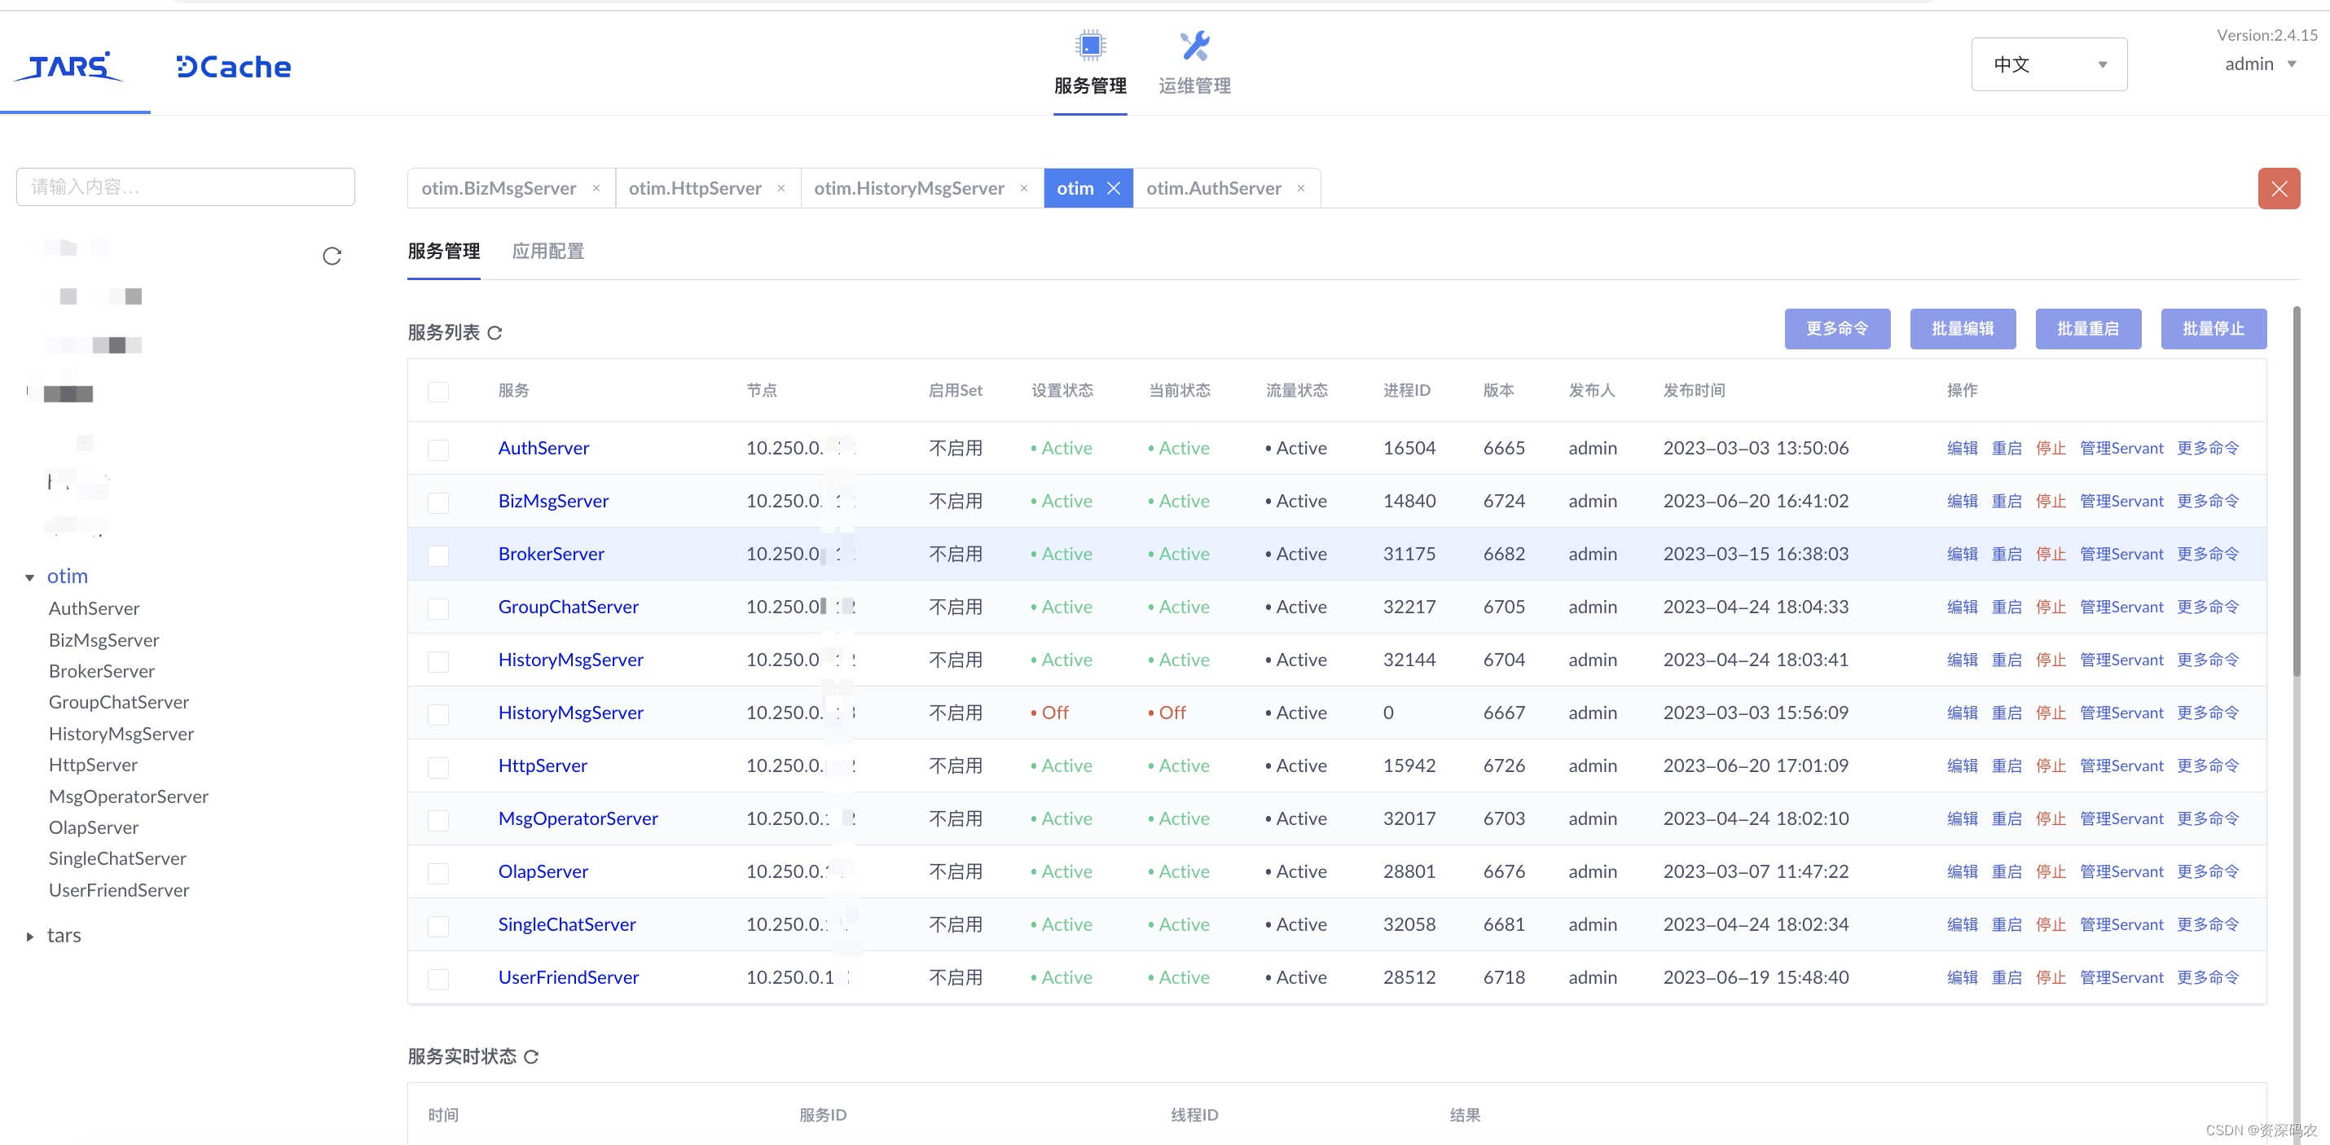The image size is (2330, 1145).
Task: Select UserFriendServer in the sidebar tree
Action: (118, 890)
